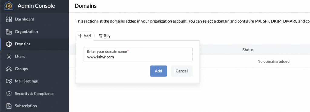Image resolution: width=310 pixels, height=112 pixels.
Task: Click the Subscription invoice icon
Action: click(9, 106)
